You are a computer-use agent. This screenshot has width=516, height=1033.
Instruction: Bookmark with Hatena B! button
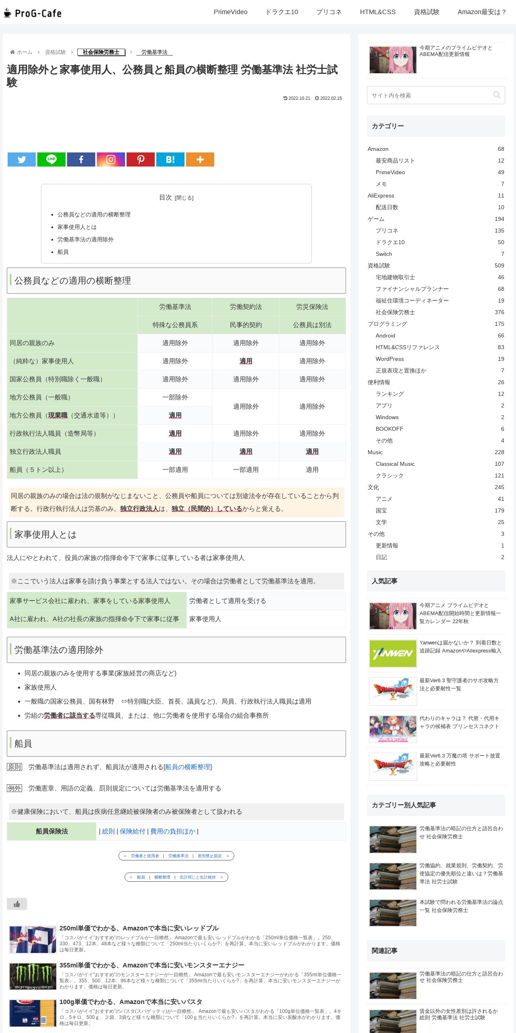170,159
